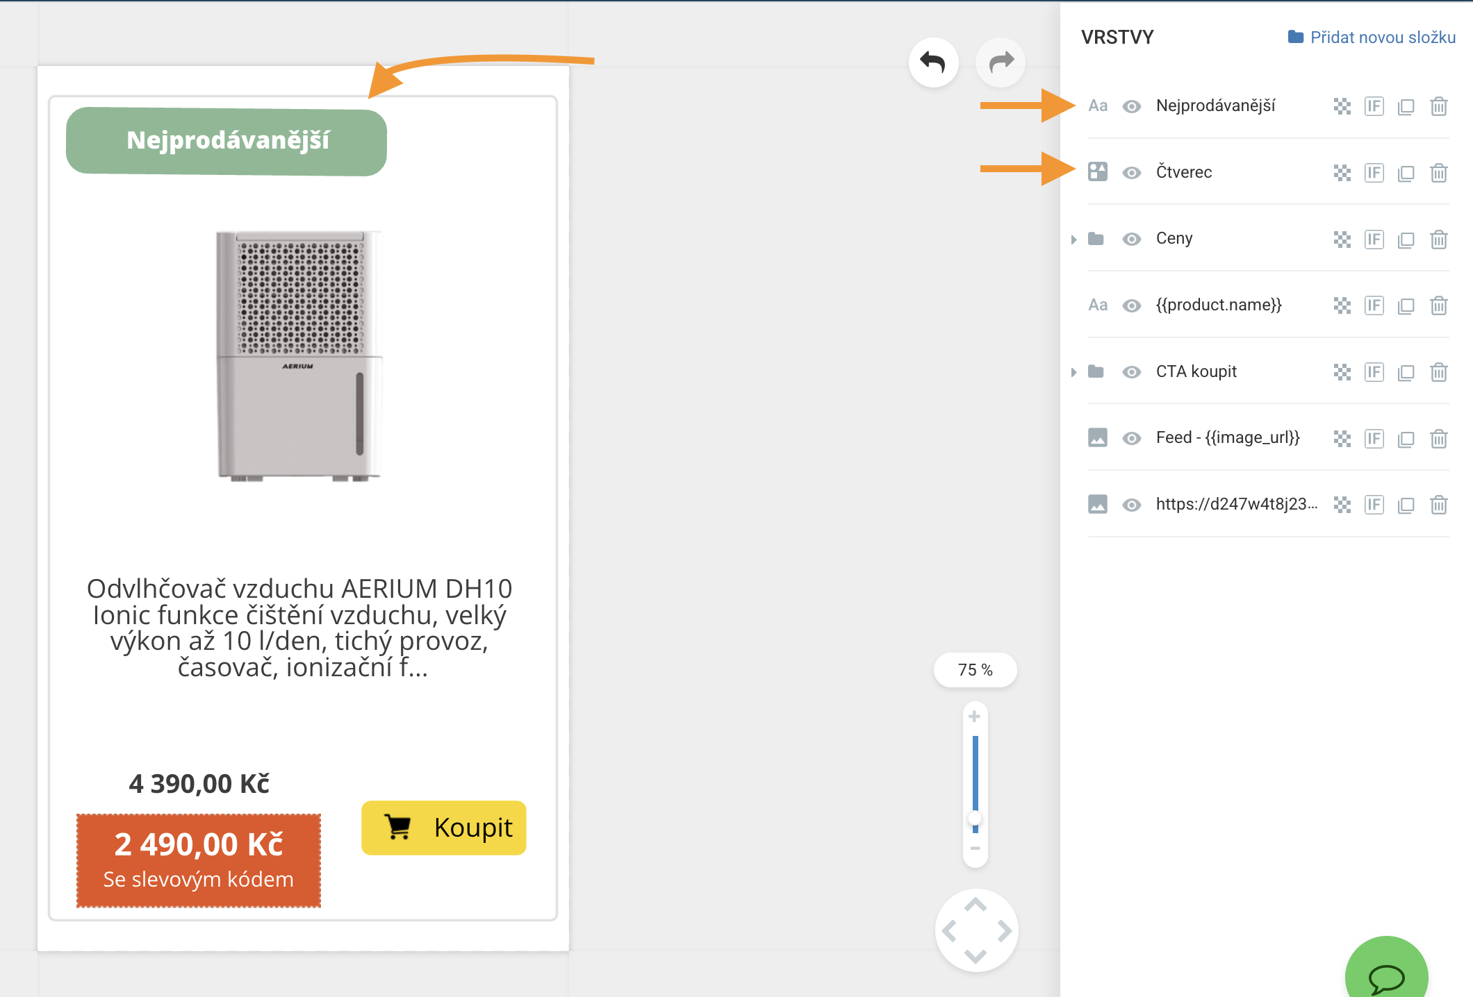Expand the Ceny folder
The image size is (1473, 997).
point(1073,240)
